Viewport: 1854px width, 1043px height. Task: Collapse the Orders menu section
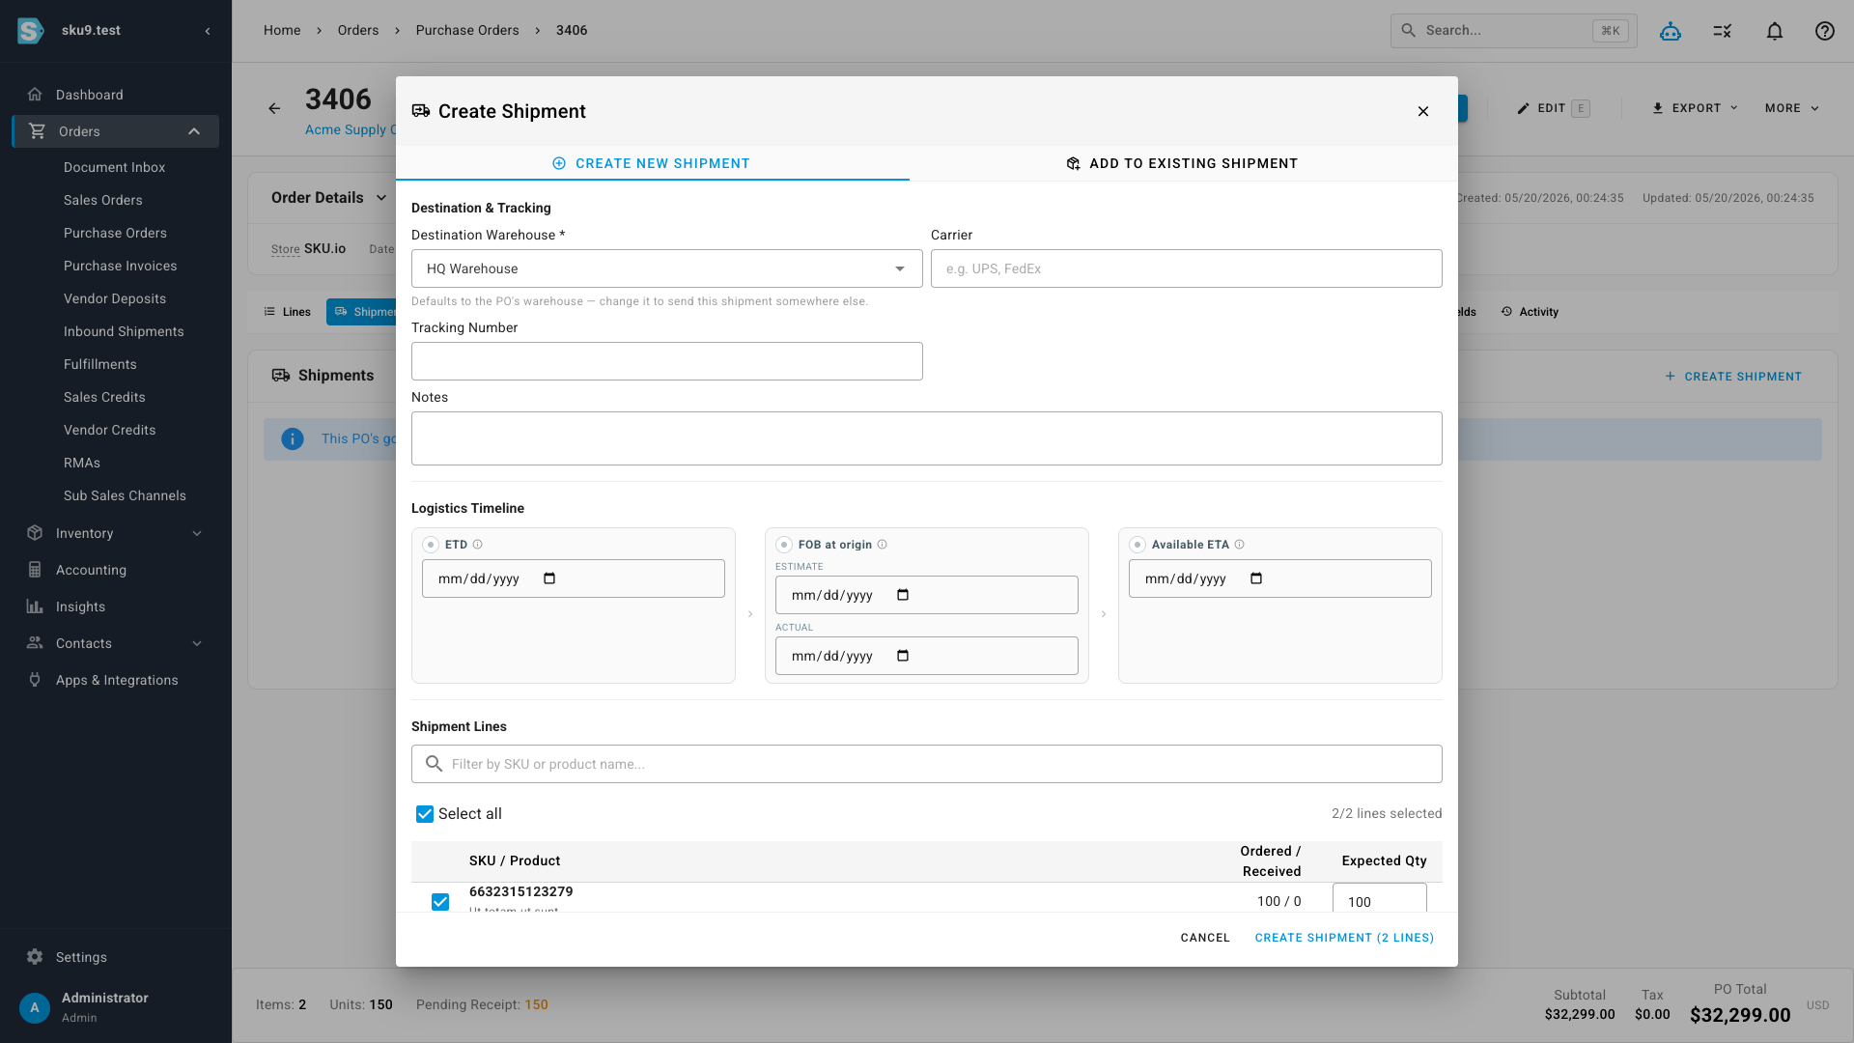pos(194,131)
